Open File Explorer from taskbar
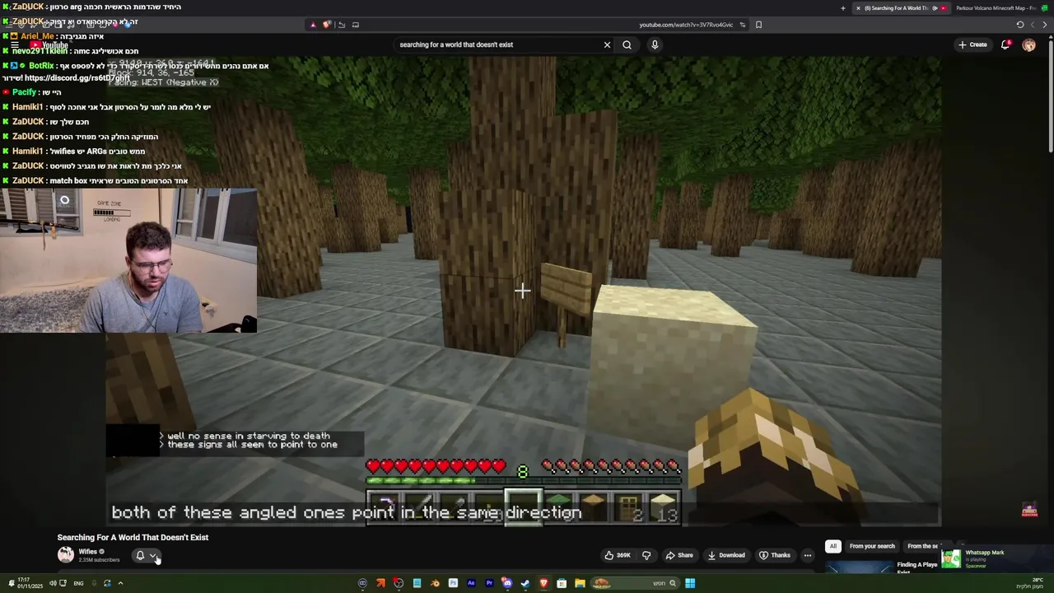 pyautogui.click(x=581, y=583)
